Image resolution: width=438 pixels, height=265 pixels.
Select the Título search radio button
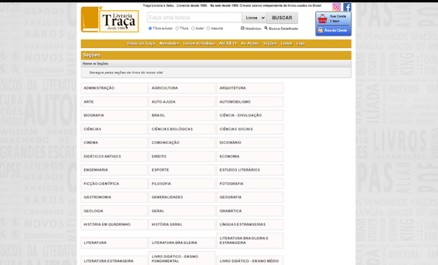click(177, 28)
